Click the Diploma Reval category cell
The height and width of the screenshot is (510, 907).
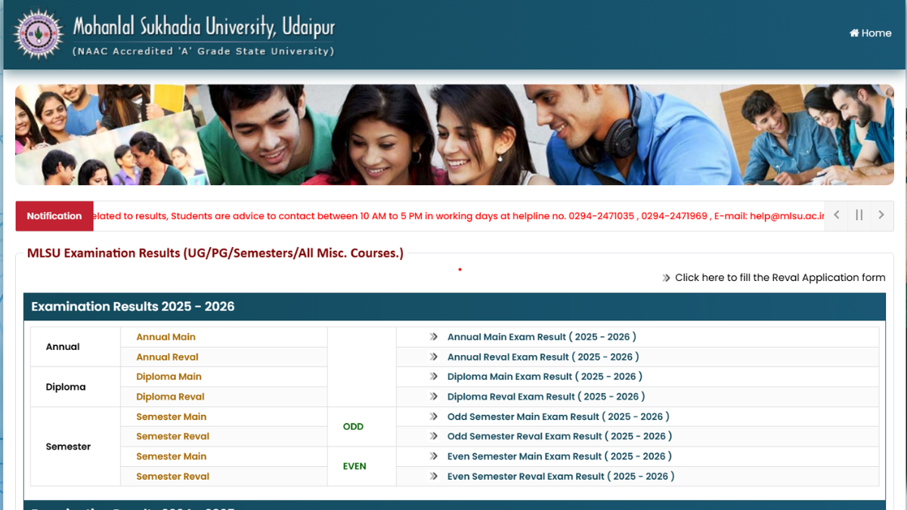point(224,397)
